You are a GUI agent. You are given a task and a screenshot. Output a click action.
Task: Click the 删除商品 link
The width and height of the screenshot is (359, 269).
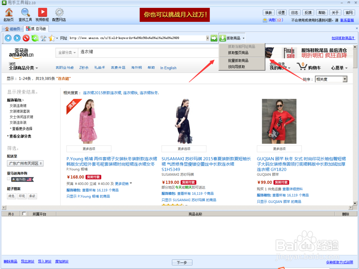pos(10,261)
